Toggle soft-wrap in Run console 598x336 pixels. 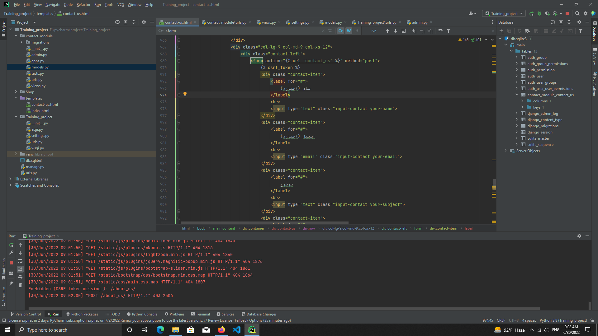tap(20, 261)
